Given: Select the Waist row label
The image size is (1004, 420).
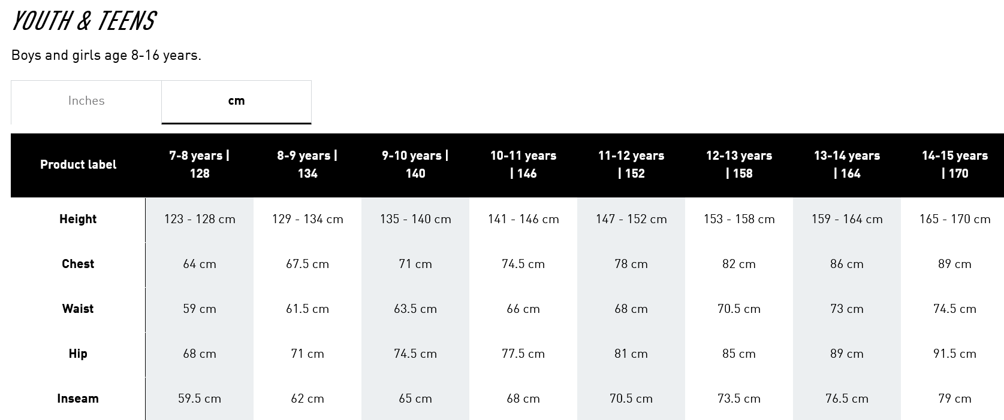Looking at the screenshot, I should click(78, 309).
